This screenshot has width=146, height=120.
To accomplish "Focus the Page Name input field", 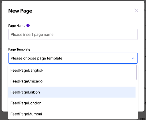I will (x=73, y=34).
